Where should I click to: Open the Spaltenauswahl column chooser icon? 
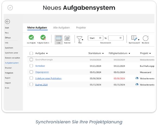point(134,38)
